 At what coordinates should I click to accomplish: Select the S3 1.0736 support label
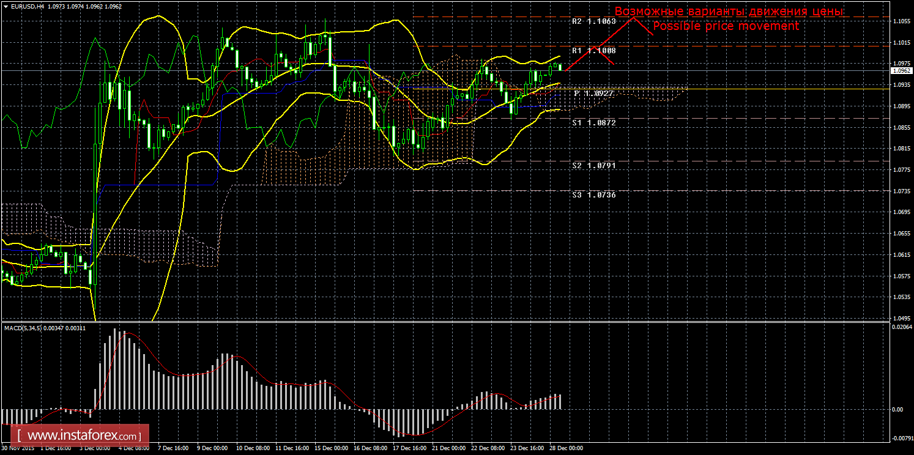point(593,195)
